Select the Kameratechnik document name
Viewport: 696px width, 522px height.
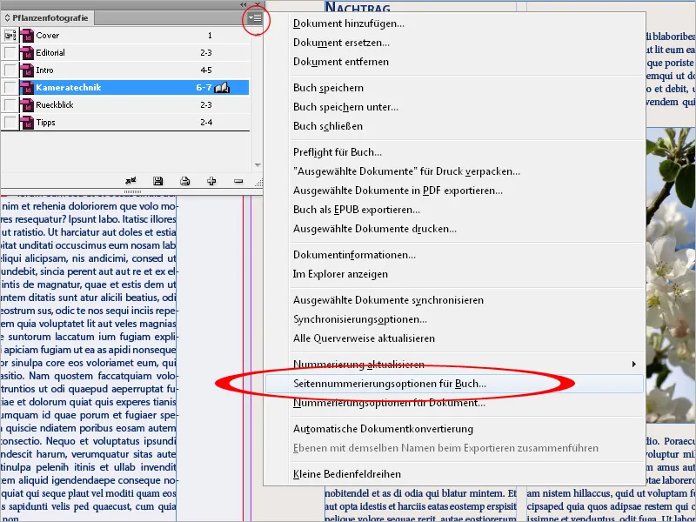69,88
